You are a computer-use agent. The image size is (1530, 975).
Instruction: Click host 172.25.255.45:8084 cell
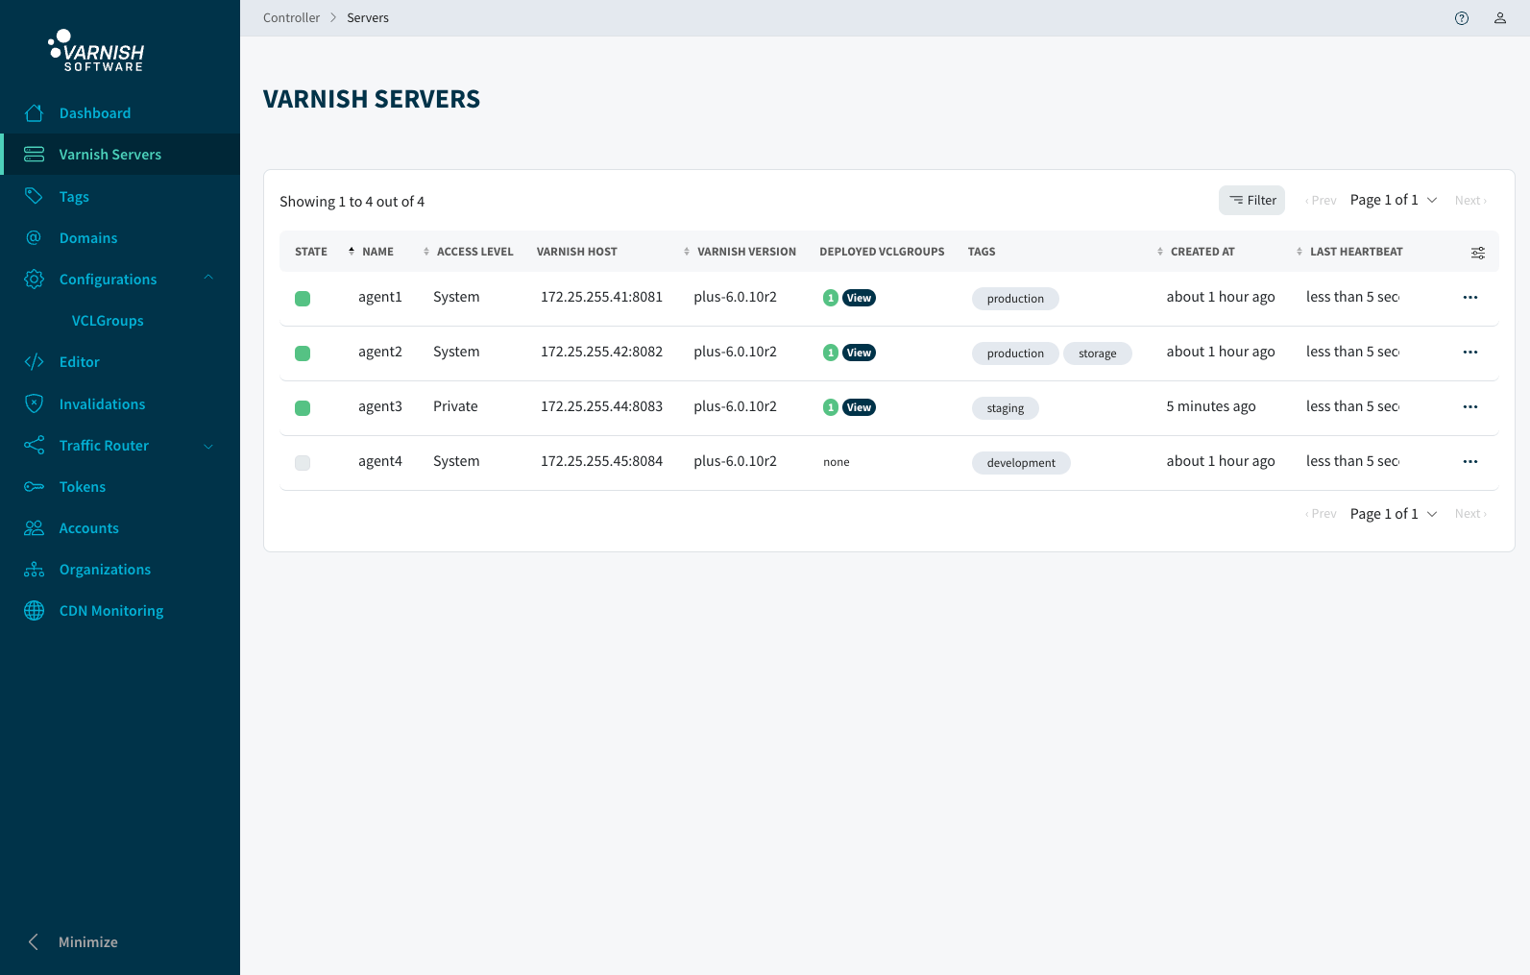click(601, 461)
